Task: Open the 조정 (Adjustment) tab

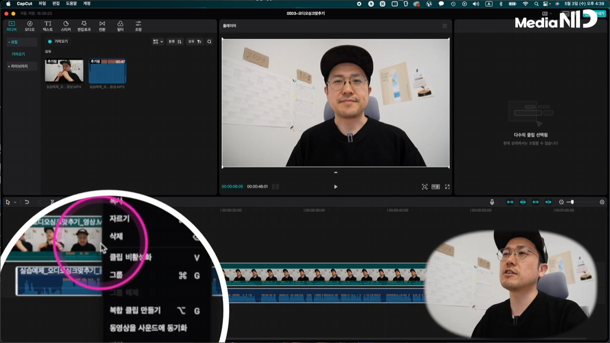Action: click(138, 26)
